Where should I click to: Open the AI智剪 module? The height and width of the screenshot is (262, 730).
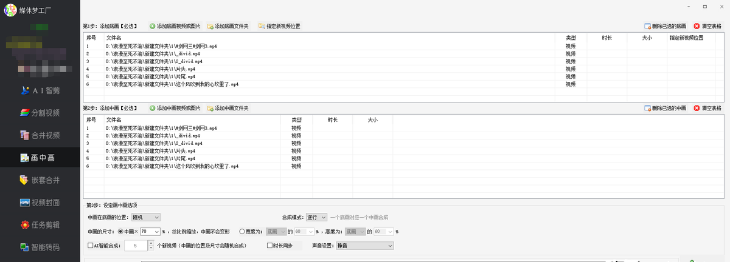point(40,90)
